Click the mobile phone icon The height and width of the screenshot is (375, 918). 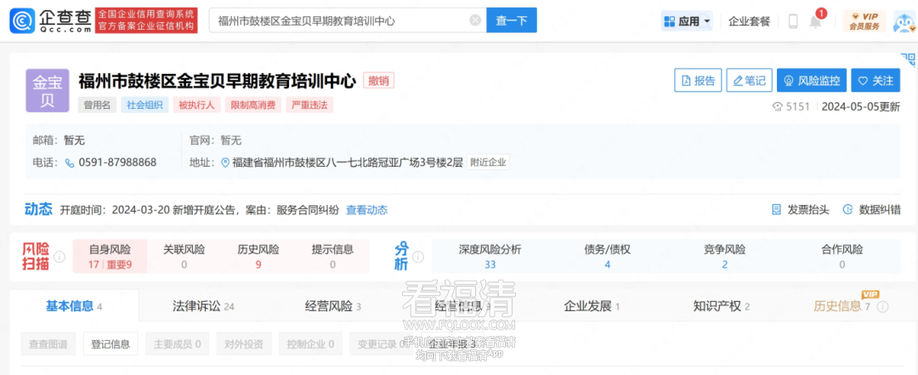pos(793,21)
